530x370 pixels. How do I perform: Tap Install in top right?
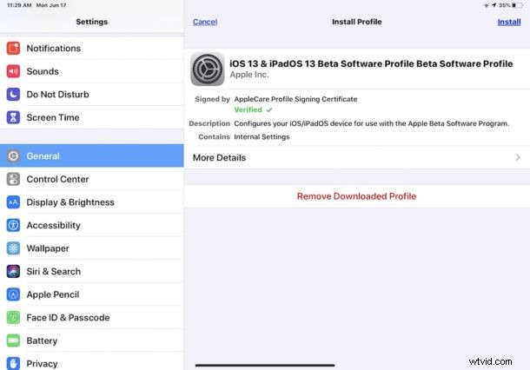tap(508, 22)
